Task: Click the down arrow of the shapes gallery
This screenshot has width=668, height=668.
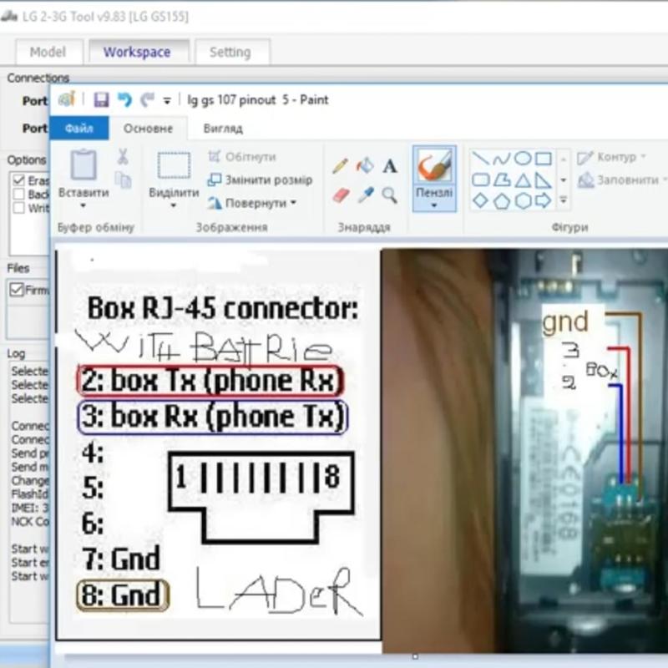Action: pyautogui.click(x=563, y=180)
